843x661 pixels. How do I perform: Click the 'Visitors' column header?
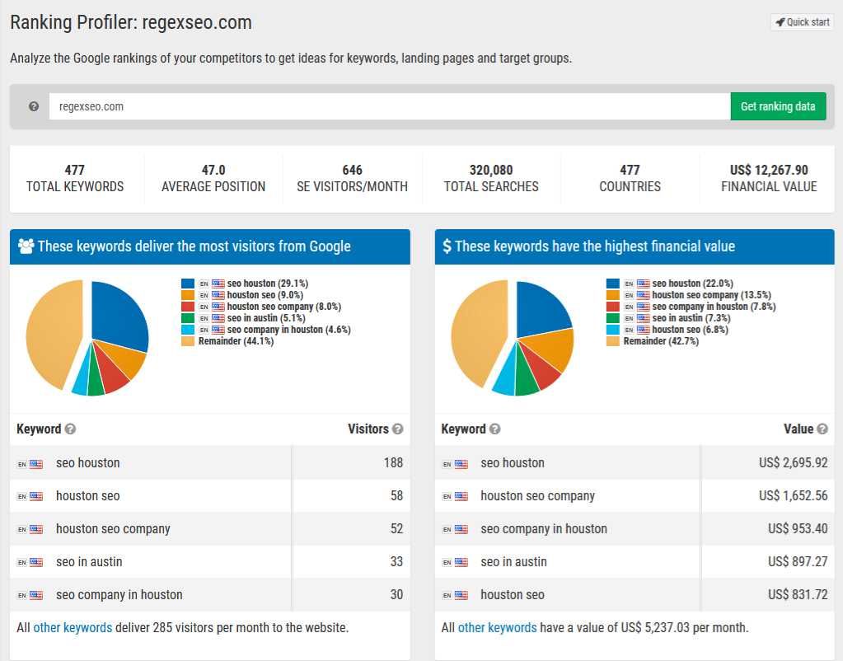[x=368, y=429]
